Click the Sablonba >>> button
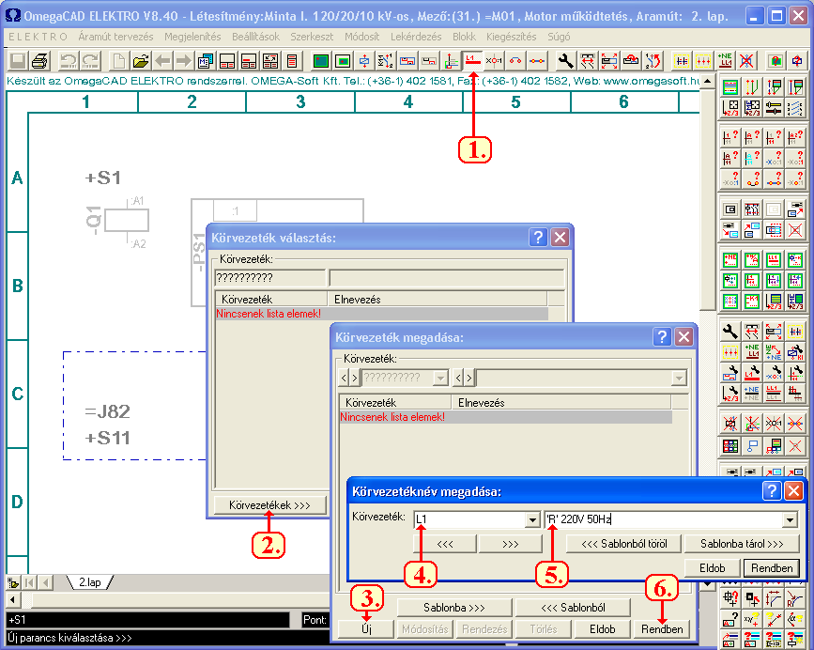 [454, 608]
